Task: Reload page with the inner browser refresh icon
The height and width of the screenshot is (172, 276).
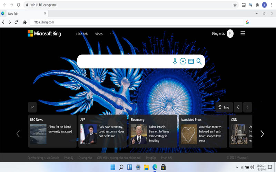Action: 16,22
